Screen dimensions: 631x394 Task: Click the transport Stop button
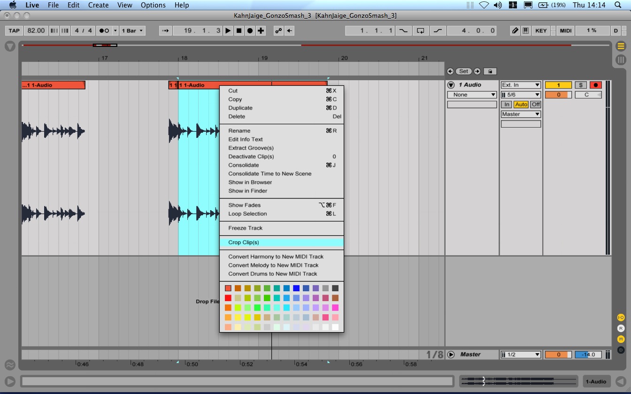click(x=239, y=30)
